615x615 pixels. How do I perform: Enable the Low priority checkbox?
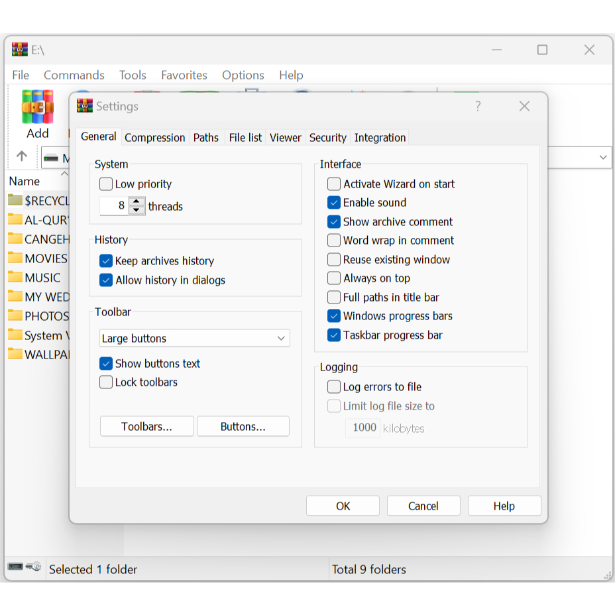[106, 184]
